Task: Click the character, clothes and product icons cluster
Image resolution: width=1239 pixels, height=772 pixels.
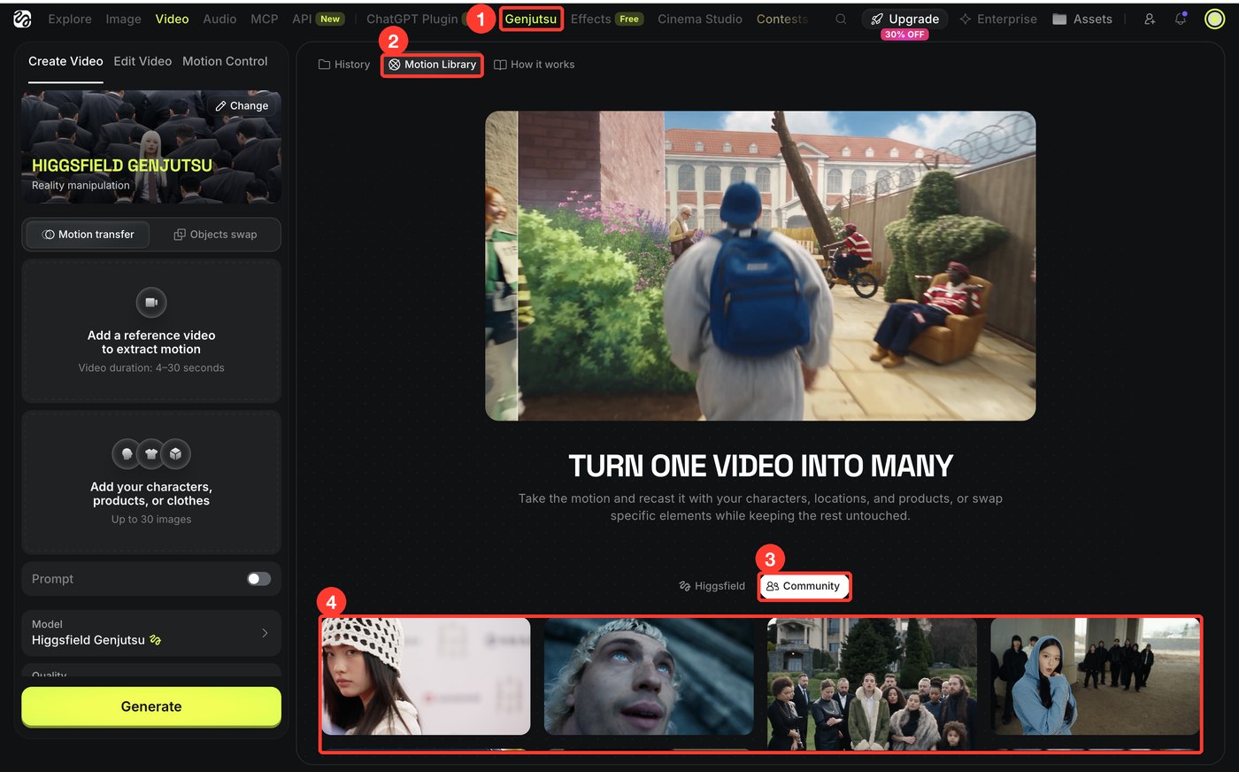Action: tap(151, 454)
